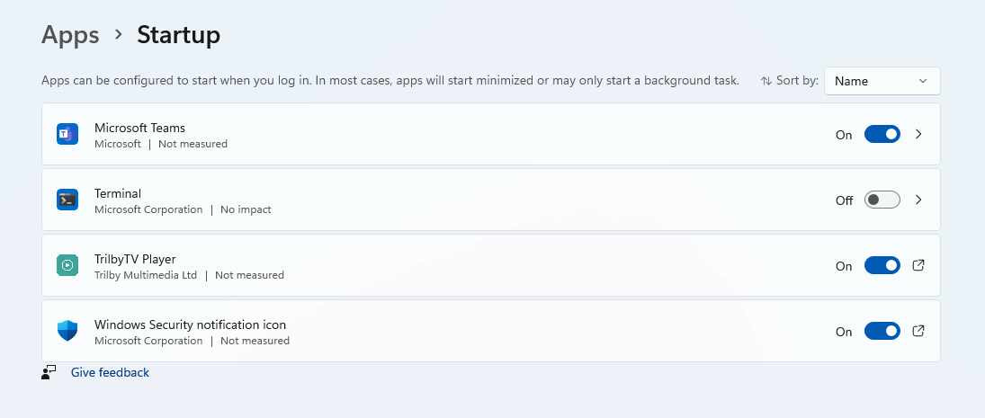Click the sort arrows icon
Viewport: 985px width, 418px height.
coord(766,81)
